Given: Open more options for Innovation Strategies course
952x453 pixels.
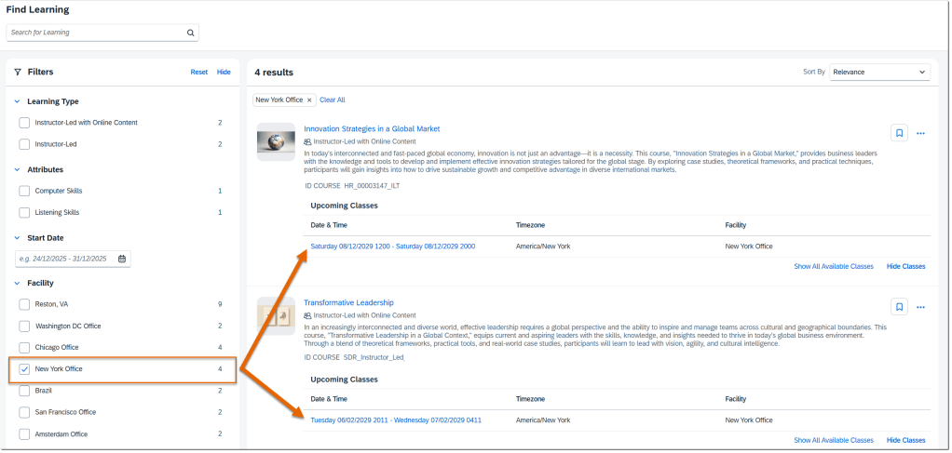Looking at the screenshot, I should tap(920, 133).
